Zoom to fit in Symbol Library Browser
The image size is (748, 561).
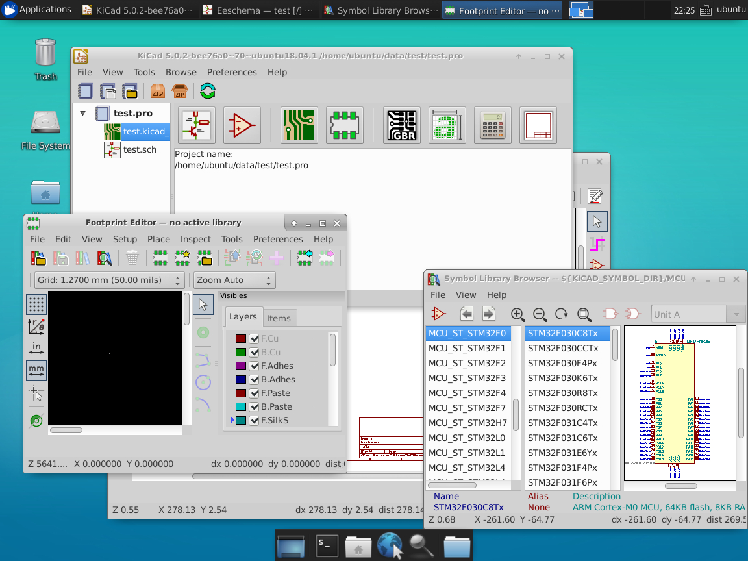click(584, 314)
